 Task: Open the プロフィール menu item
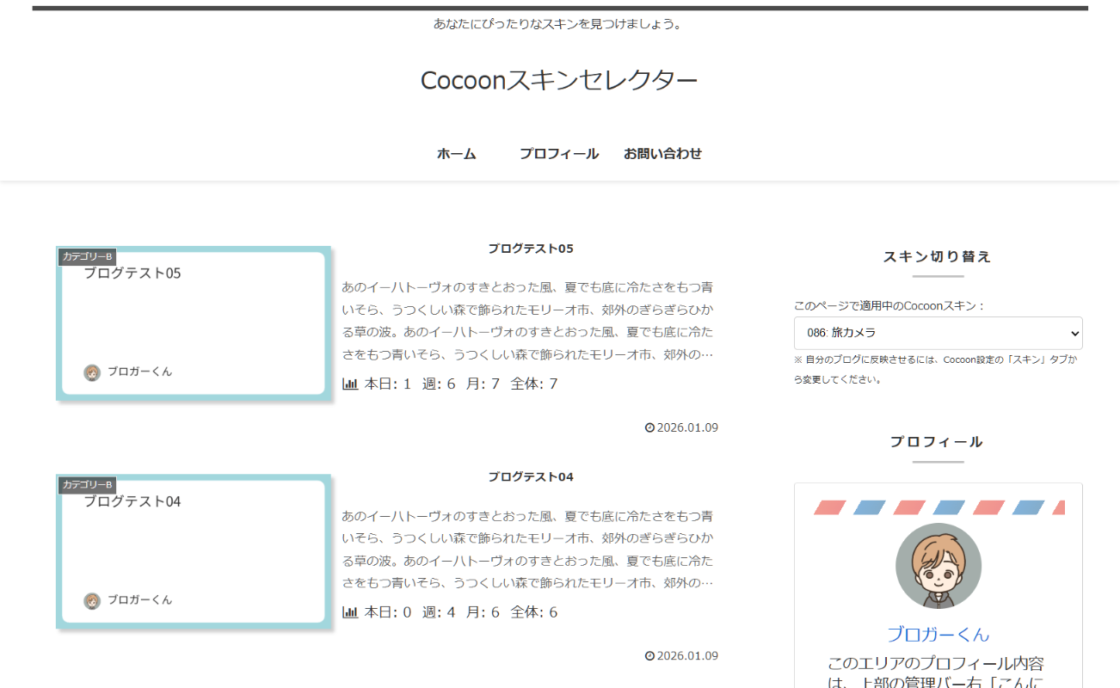tap(559, 153)
